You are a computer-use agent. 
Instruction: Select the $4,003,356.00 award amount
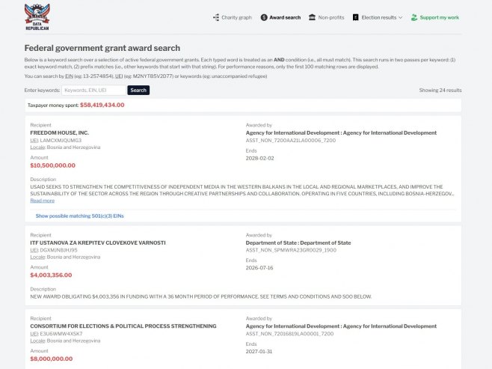[x=51, y=275]
